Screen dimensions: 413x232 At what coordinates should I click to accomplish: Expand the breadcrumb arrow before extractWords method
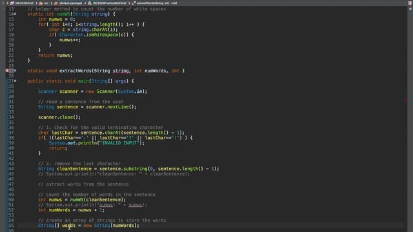pyautogui.click(x=129, y=3)
